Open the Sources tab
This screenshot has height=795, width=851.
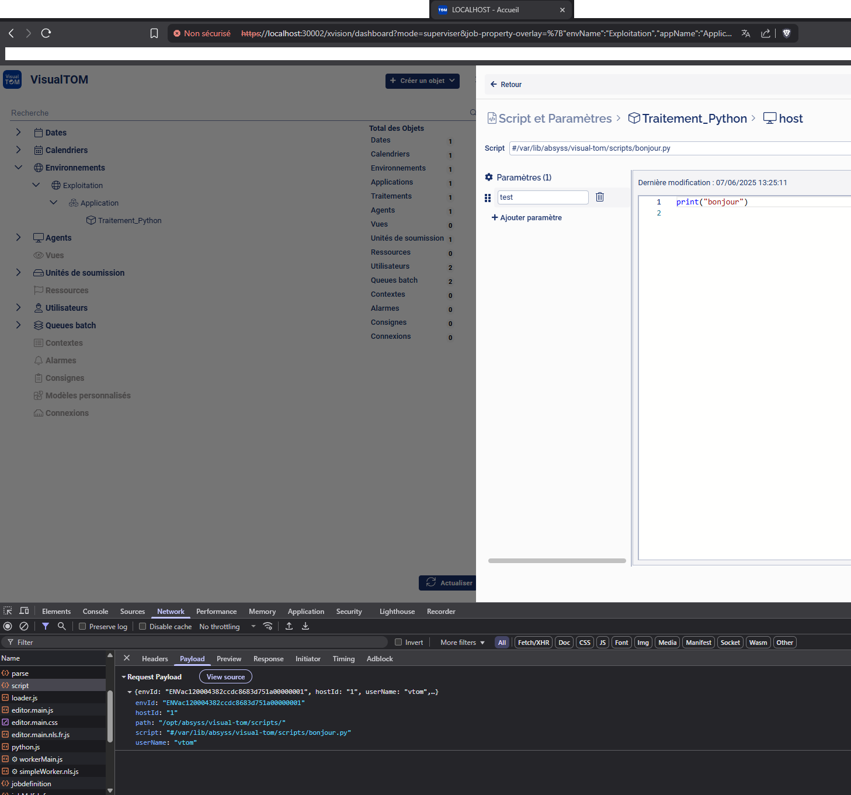pos(133,612)
